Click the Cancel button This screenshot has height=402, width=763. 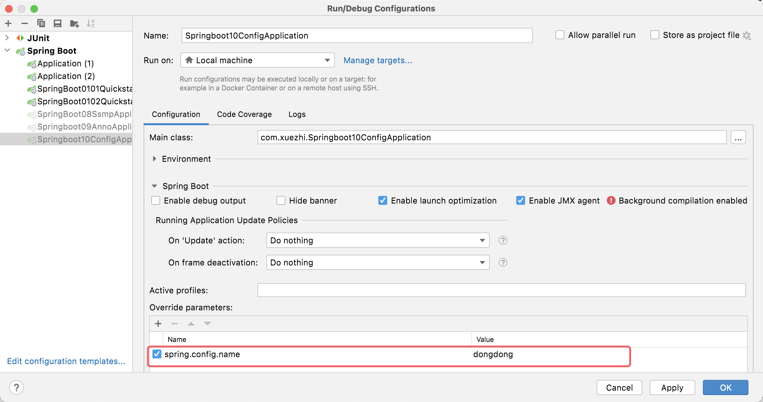click(619, 387)
